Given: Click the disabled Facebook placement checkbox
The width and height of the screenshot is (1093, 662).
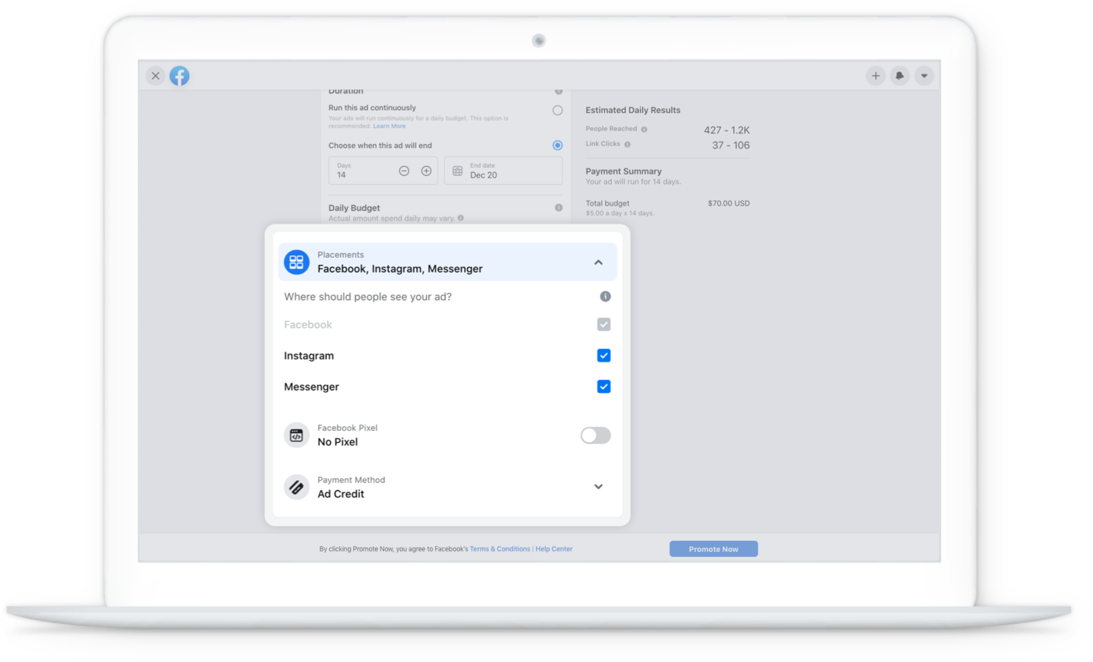Looking at the screenshot, I should 603,325.
